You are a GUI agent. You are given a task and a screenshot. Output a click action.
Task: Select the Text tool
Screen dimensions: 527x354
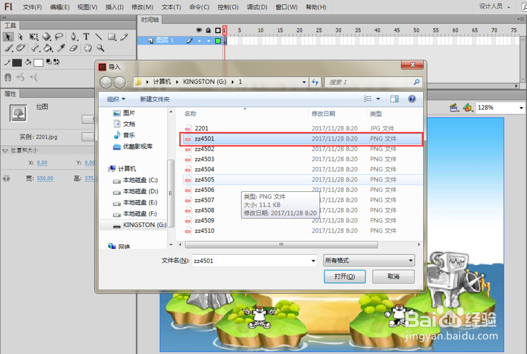[x=86, y=36]
